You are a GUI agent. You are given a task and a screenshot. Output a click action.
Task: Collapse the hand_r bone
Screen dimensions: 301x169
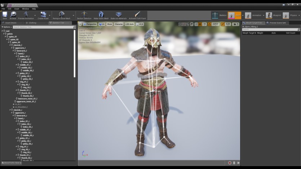(x=15, y=118)
